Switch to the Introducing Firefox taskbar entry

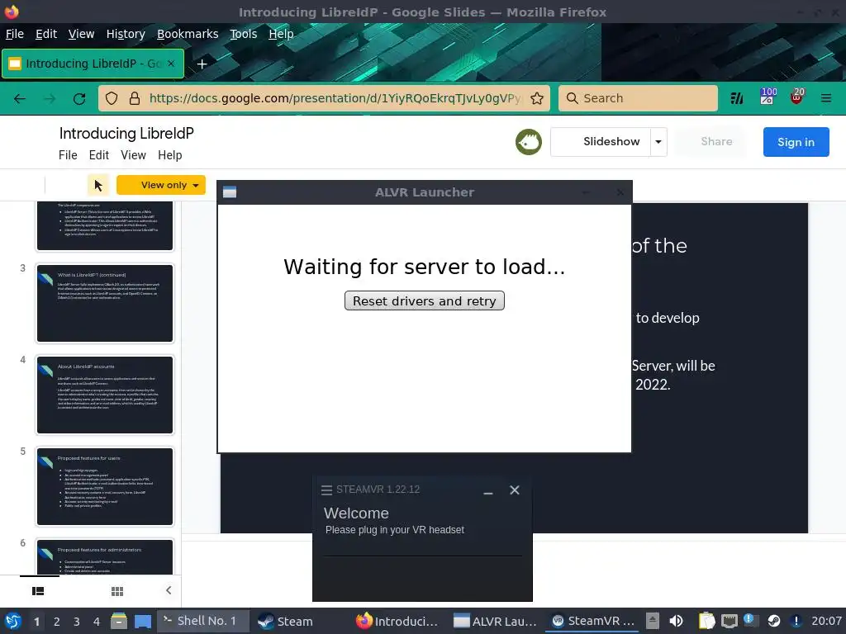click(397, 621)
